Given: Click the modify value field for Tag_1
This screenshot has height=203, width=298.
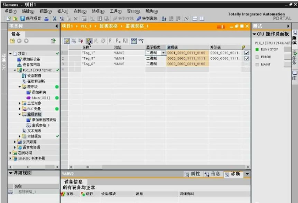Looking at the screenshot, I should point(225,53).
